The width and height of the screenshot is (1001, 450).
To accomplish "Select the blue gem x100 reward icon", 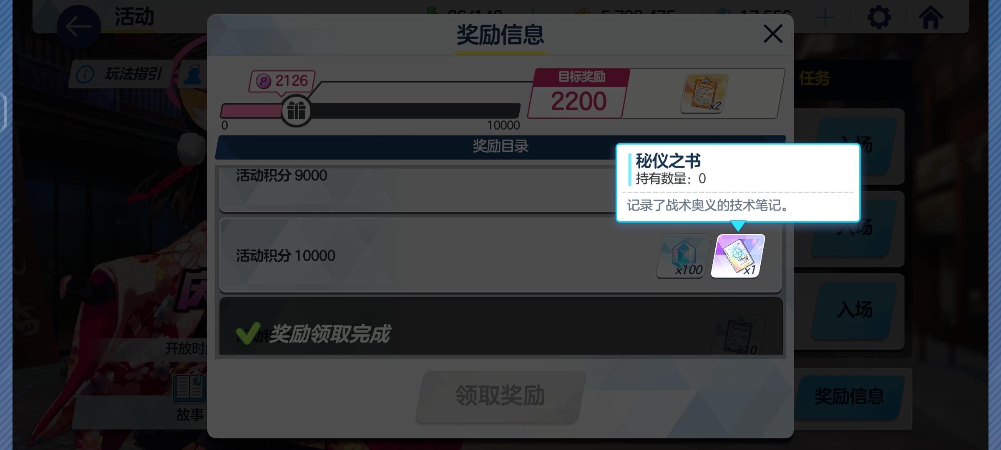I will pyautogui.click(x=684, y=256).
